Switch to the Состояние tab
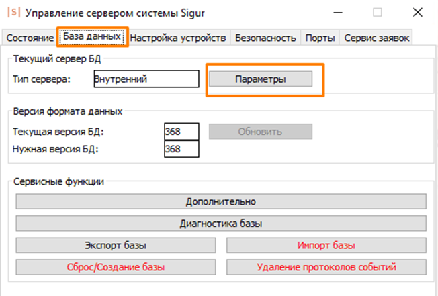 point(29,38)
